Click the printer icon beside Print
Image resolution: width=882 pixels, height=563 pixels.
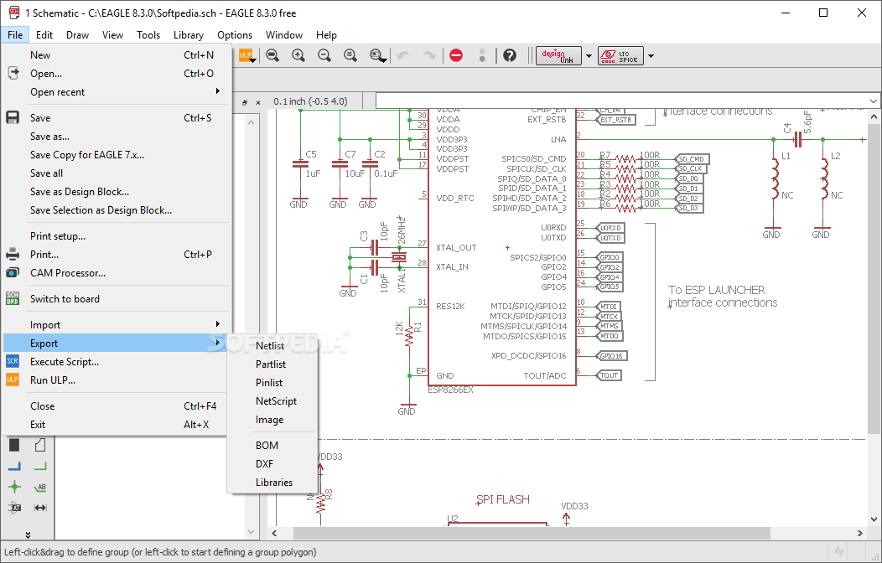click(13, 254)
